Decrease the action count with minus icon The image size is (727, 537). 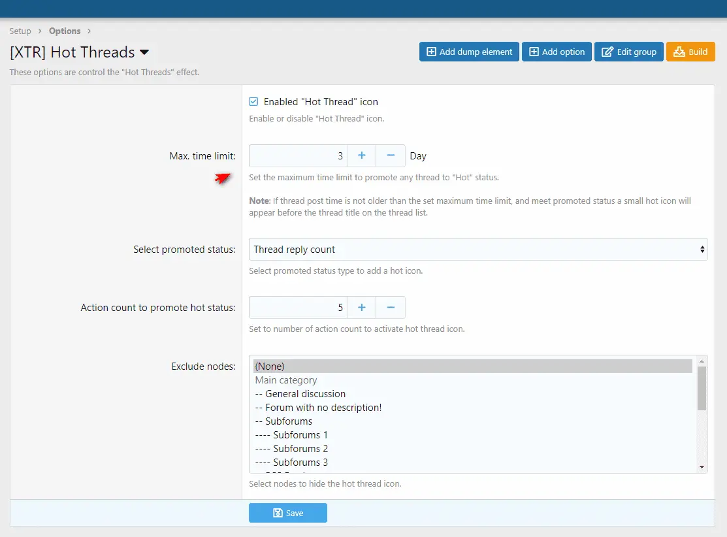coord(391,307)
